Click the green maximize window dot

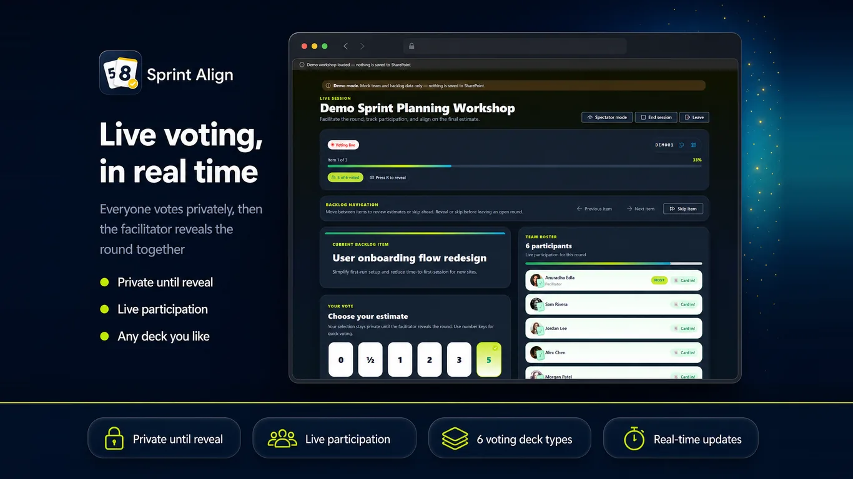[325, 46]
